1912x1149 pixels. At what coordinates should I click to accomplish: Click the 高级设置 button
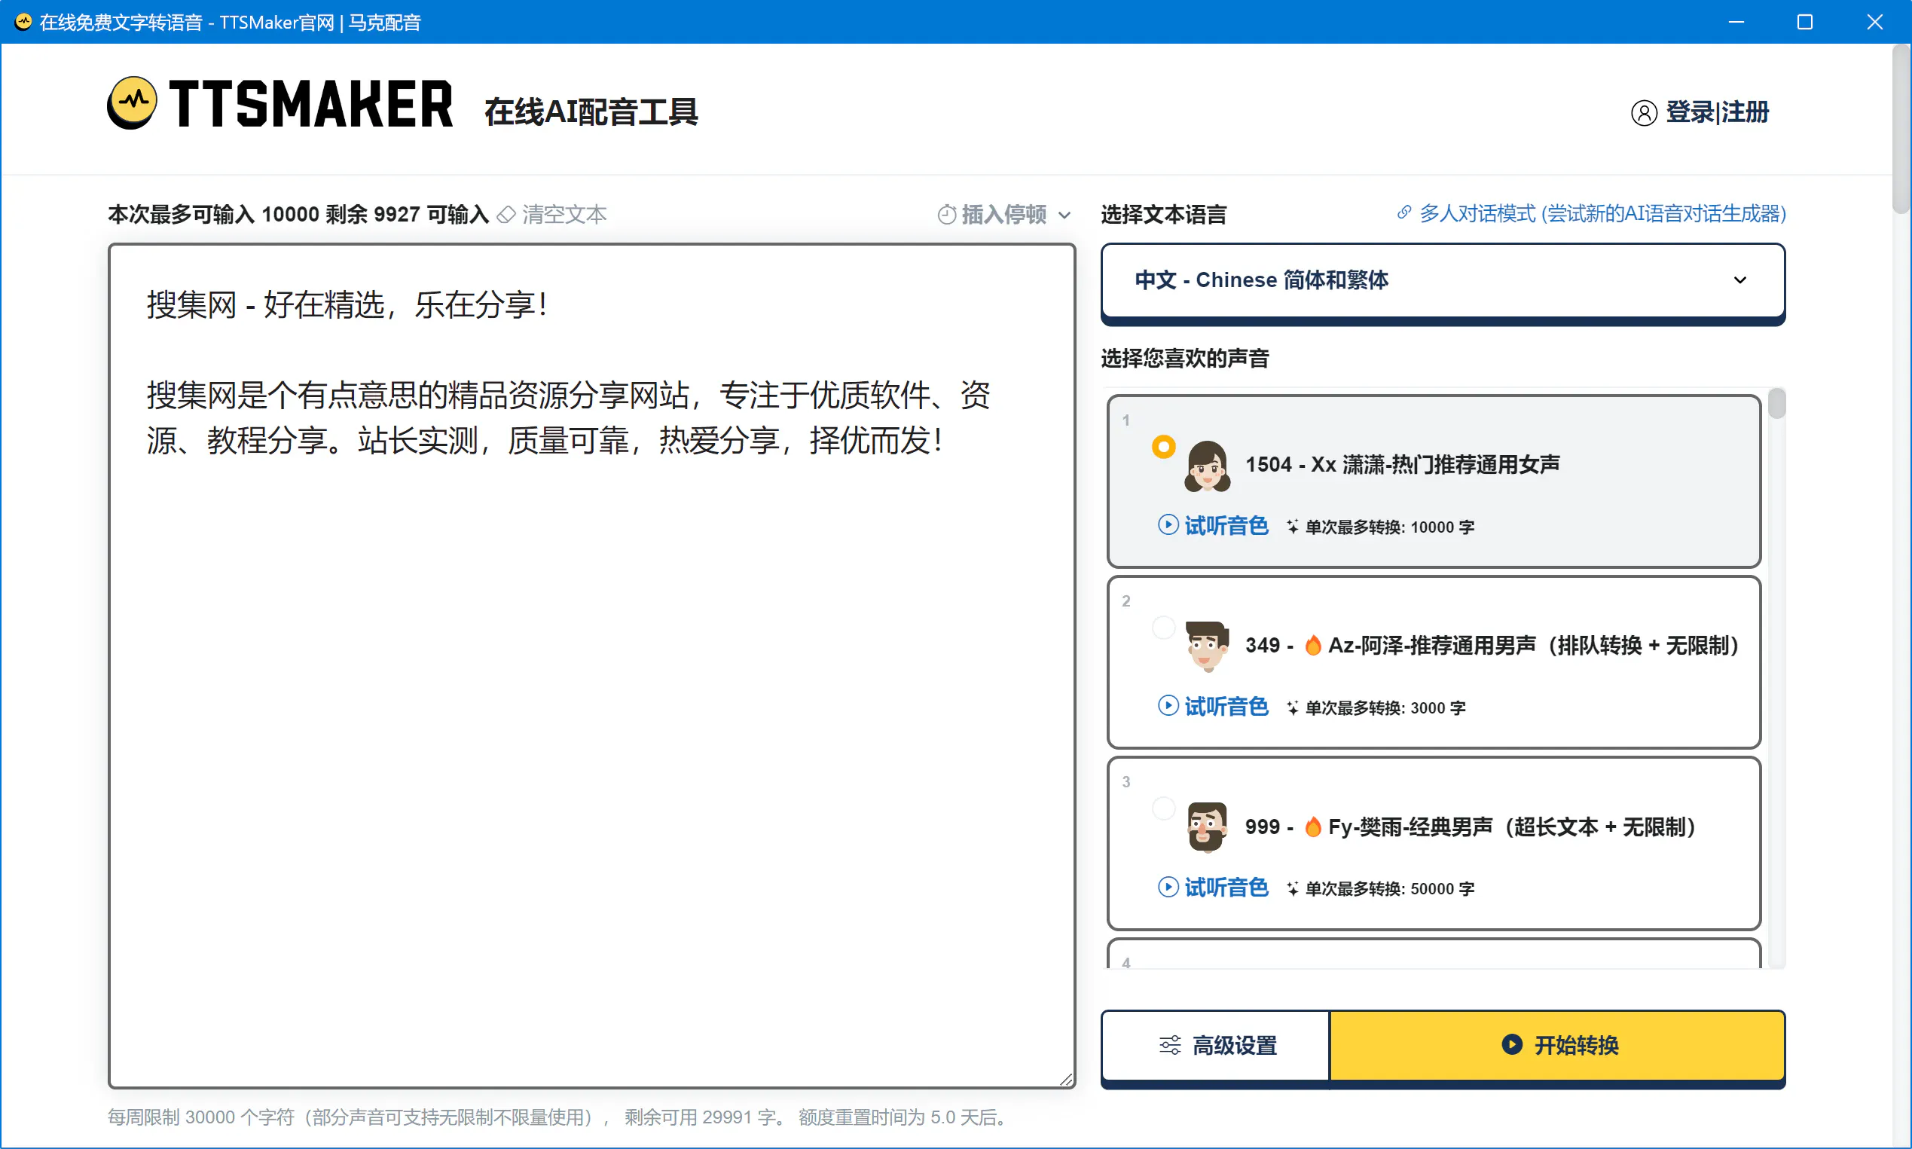point(1215,1045)
